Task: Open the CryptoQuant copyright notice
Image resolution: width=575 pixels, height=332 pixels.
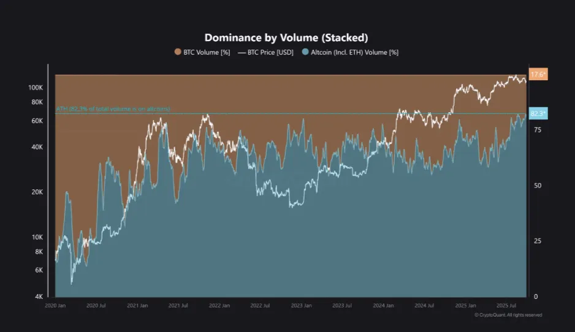Action: [508, 315]
